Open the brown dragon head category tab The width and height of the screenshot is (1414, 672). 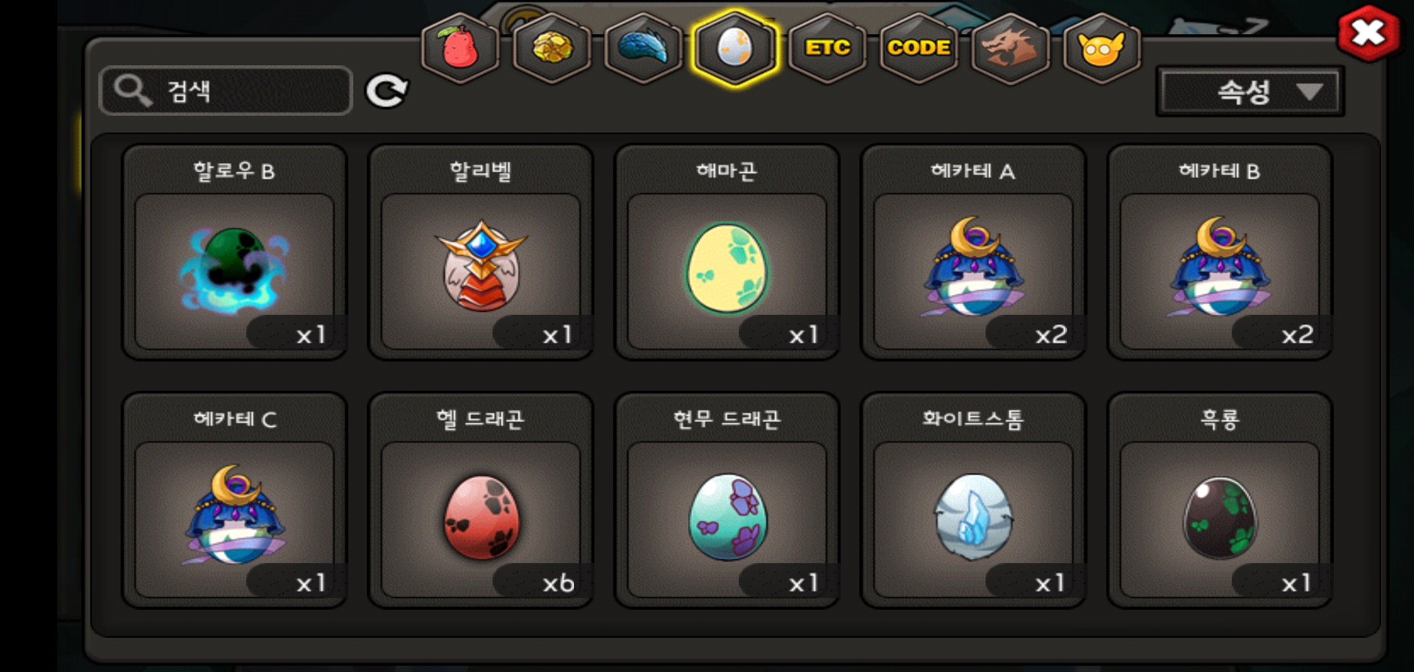click(1010, 48)
